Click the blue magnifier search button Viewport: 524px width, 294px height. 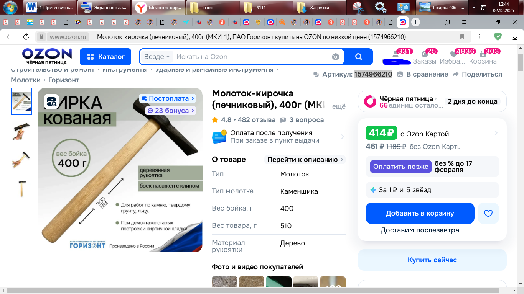359,57
